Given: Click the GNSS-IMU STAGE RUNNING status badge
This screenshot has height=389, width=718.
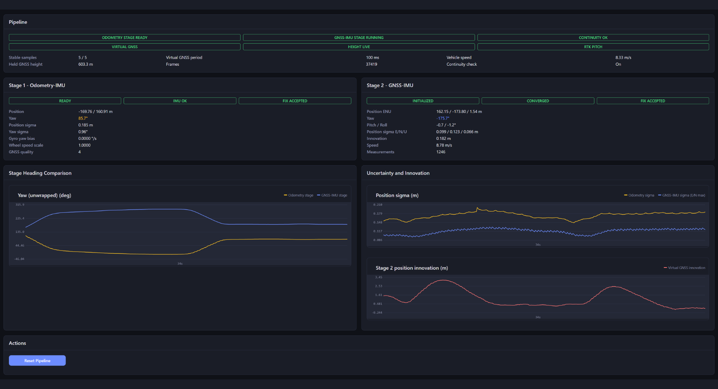Looking at the screenshot, I should [x=359, y=37].
